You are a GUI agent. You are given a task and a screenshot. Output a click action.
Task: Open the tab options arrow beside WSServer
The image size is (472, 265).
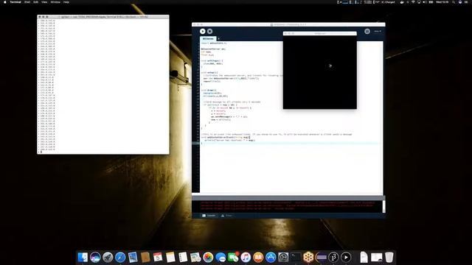[x=218, y=39]
